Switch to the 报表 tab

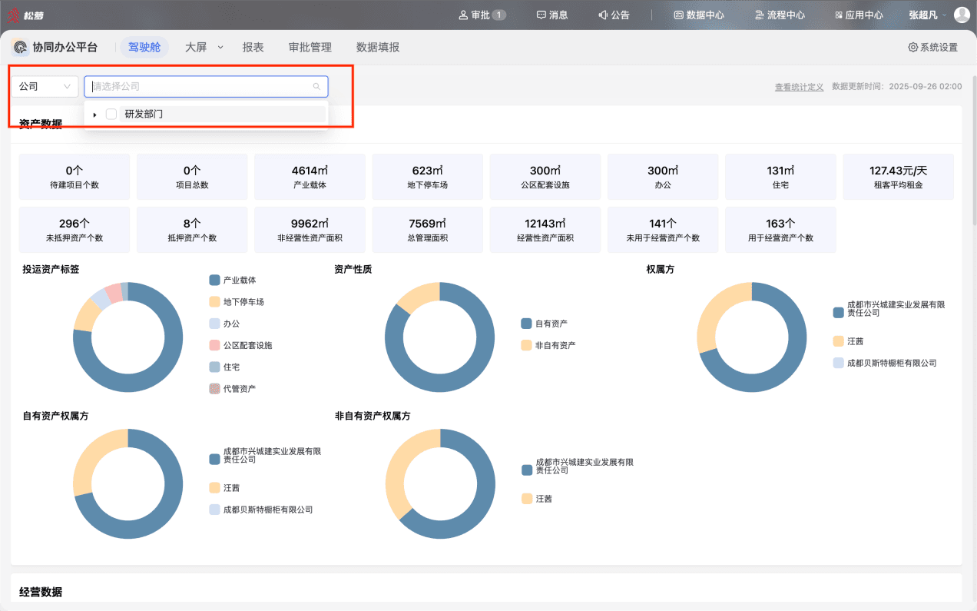253,47
